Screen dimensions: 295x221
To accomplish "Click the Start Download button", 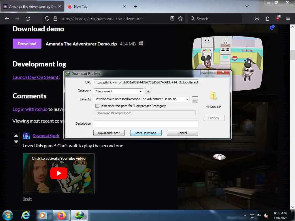I will pos(145,133).
